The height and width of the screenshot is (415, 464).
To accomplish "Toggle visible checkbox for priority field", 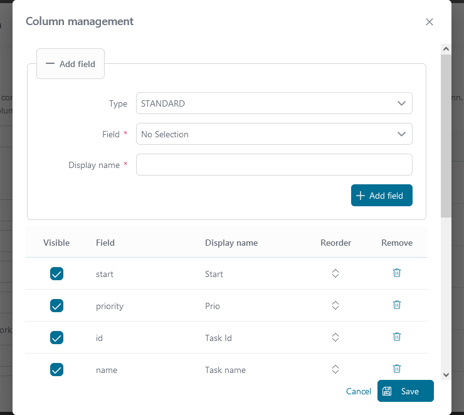I will [56, 306].
